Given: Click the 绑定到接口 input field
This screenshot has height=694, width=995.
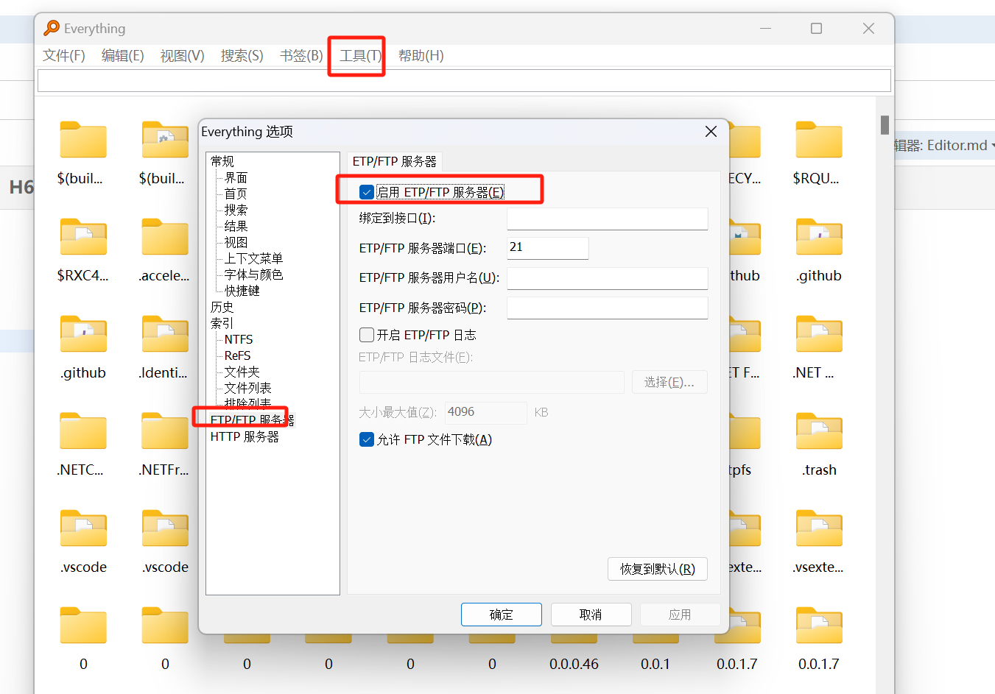Looking at the screenshot, I should [608, 219].
